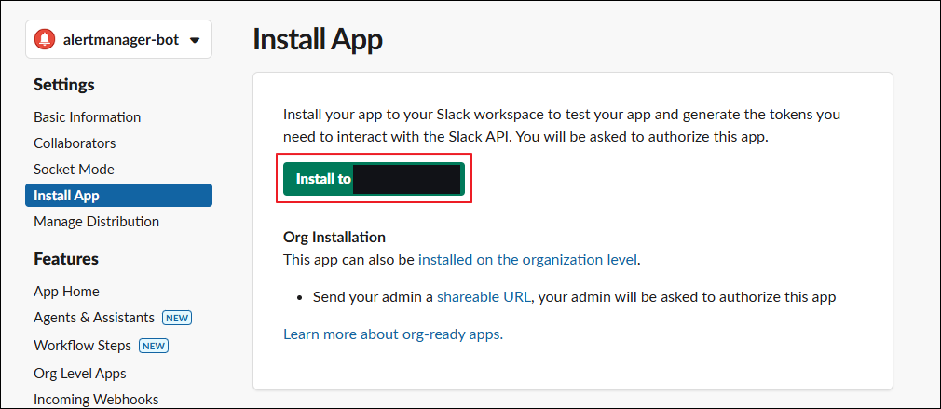Image resolution: width=941 pixels, height=409 pixels.
Task: Open the shareable URL link
Action: [484, 297]
